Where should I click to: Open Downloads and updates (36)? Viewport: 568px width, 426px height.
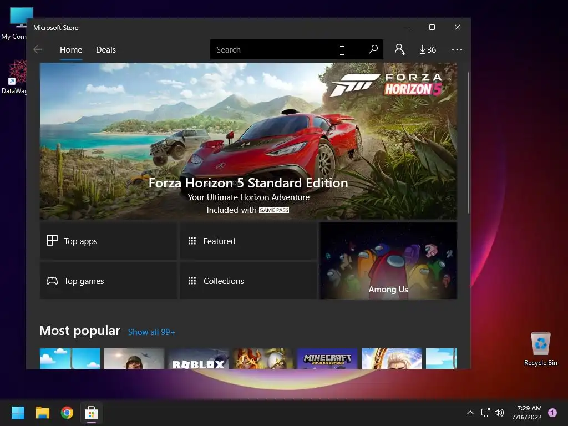click(x=428, y=49)
